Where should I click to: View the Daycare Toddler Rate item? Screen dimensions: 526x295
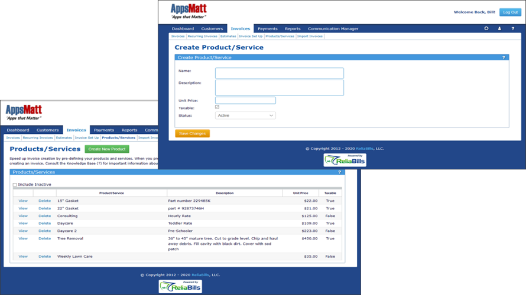(x=23, y=224)
